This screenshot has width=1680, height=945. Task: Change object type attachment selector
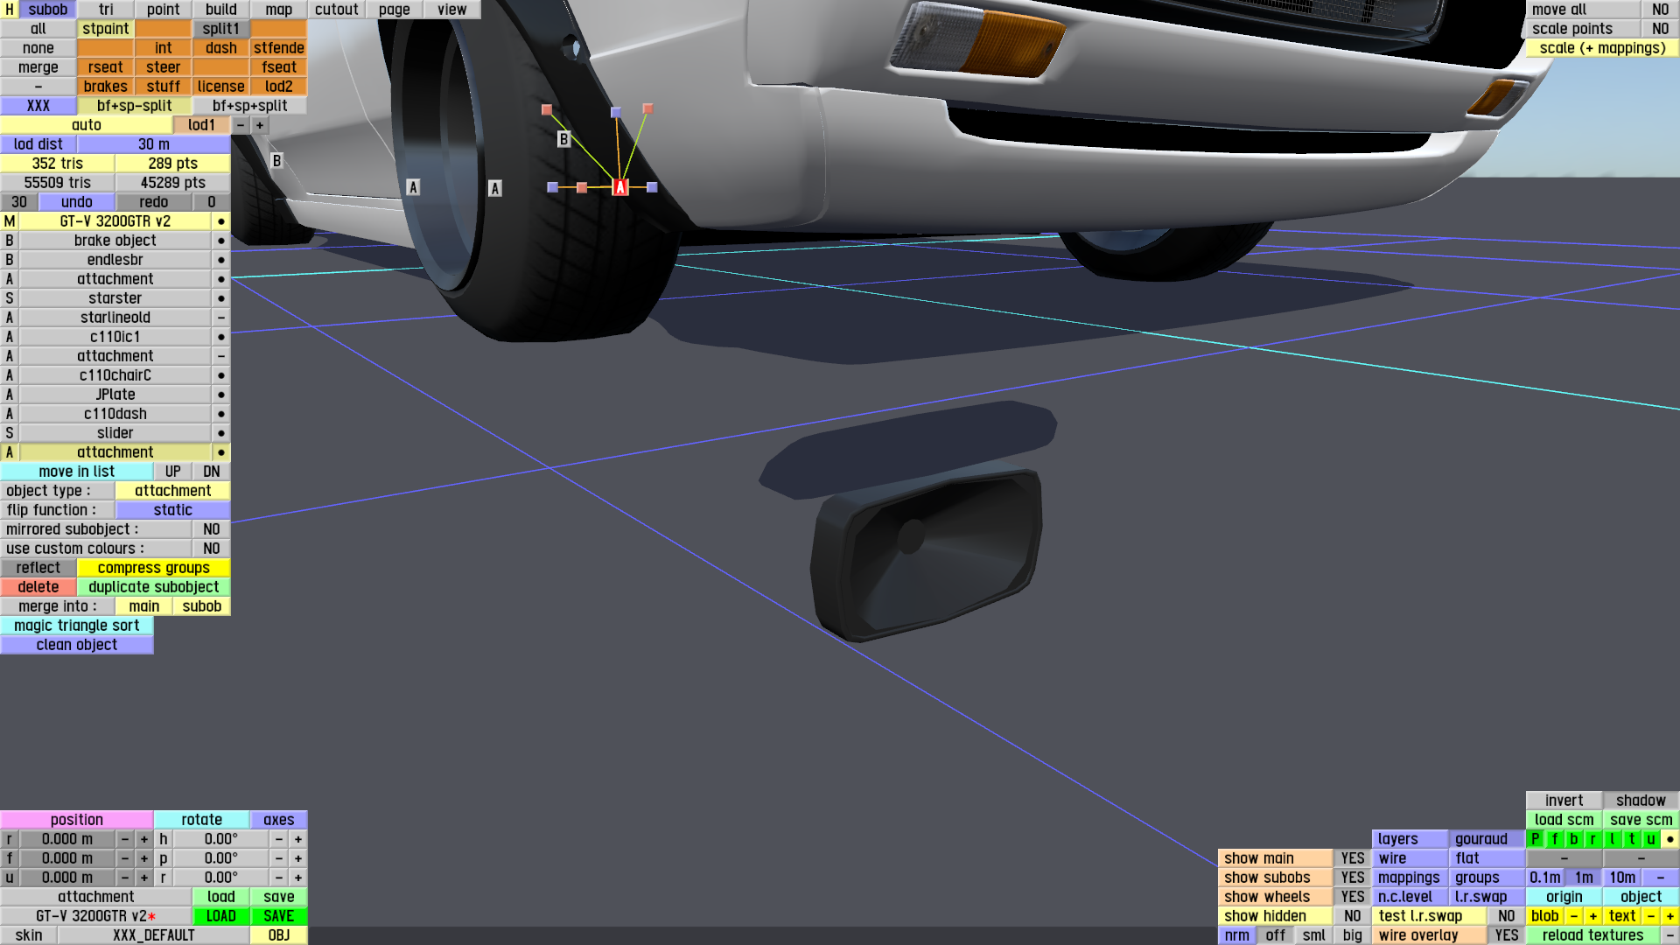(x=172, y=491)
